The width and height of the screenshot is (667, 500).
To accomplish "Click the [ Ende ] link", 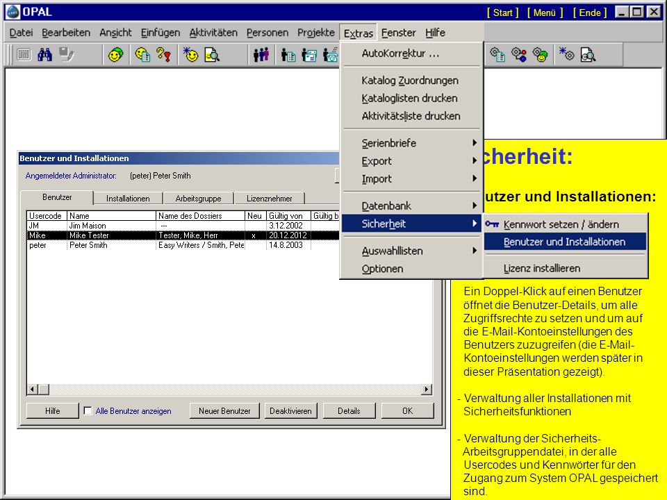I will coord(590,12).
